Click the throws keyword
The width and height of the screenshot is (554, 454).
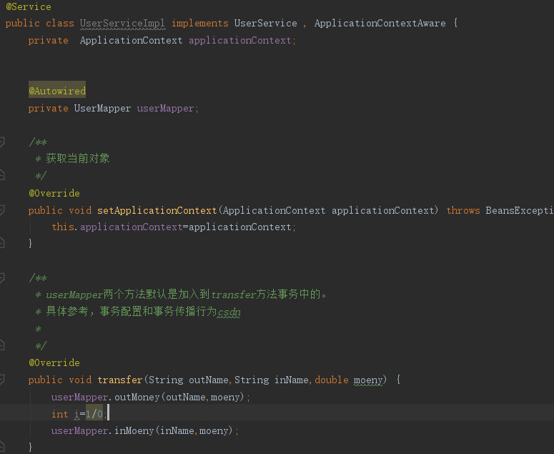tap(463, 211)
